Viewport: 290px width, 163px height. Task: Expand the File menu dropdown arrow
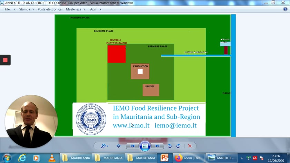[x=14, y=9]
